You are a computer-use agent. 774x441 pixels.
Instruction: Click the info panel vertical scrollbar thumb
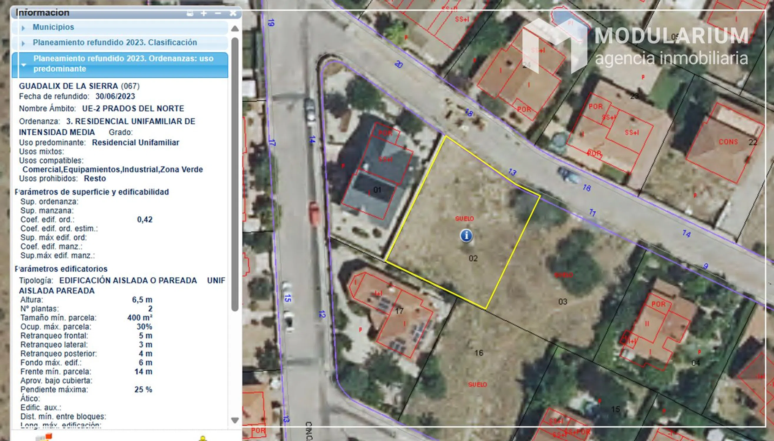(235, 174)
